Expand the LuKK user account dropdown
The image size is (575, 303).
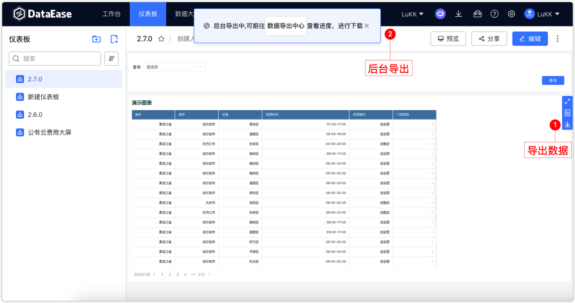tap(542, 13)
